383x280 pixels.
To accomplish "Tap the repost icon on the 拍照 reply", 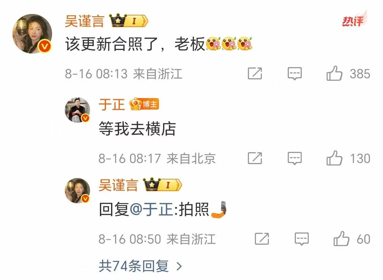I will tap(262, 239).
